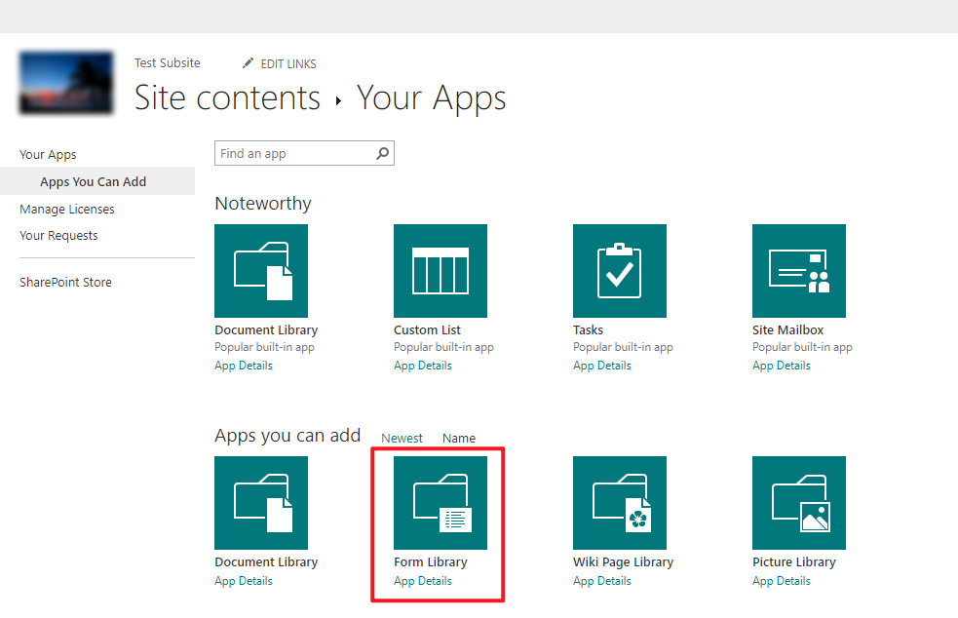Click the Site Mailbox title text
Screen dimensions: 958x618
tap(787, 330)
